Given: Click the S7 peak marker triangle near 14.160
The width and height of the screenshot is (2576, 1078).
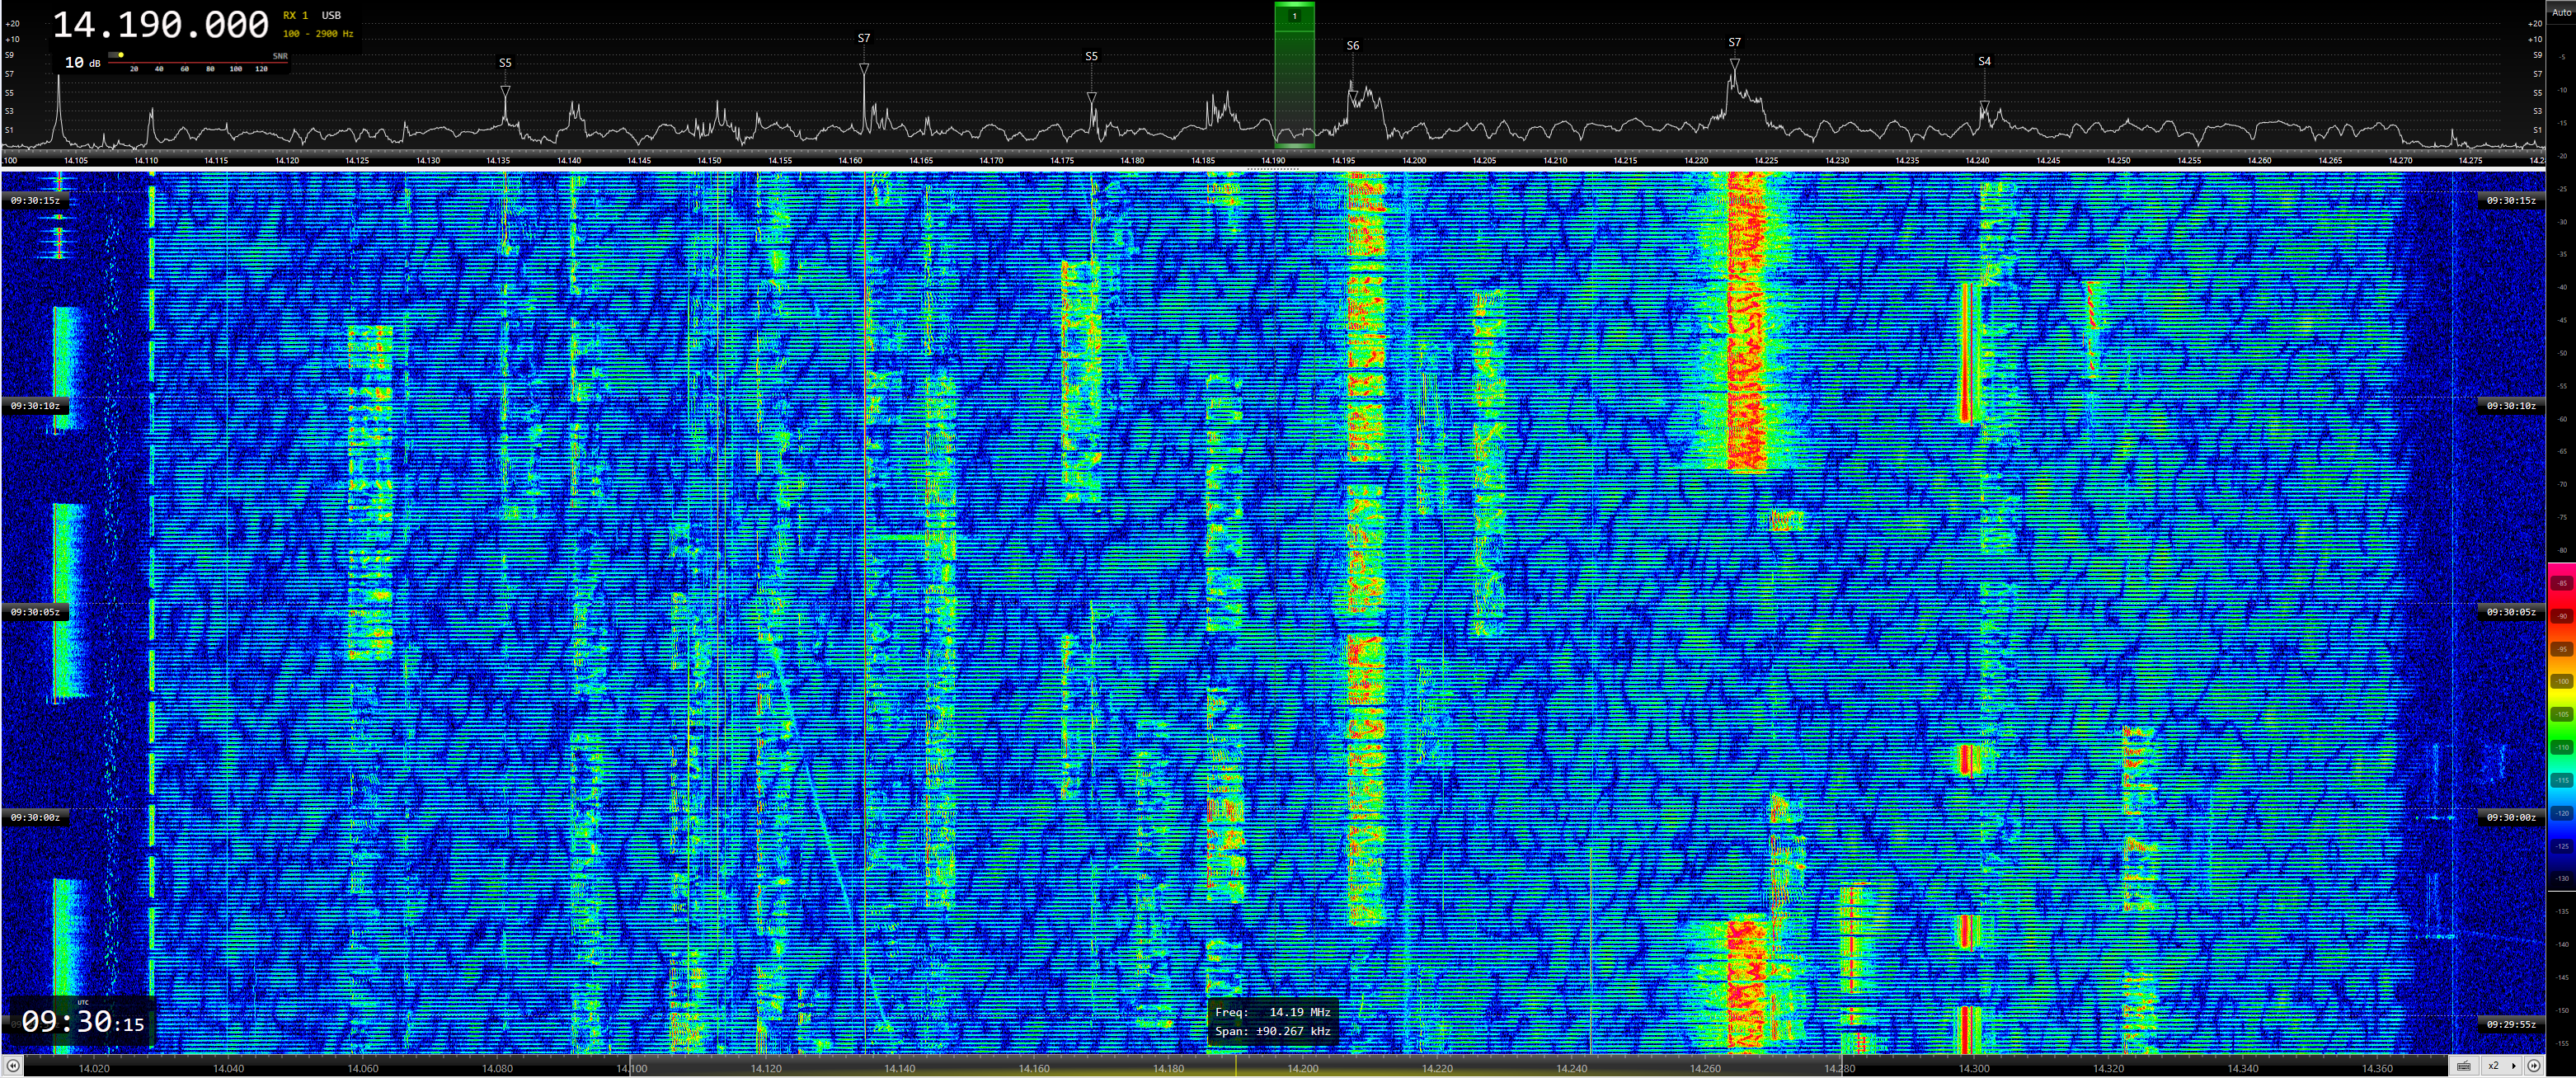Looking at the screenshot, I should coord(864,68).
